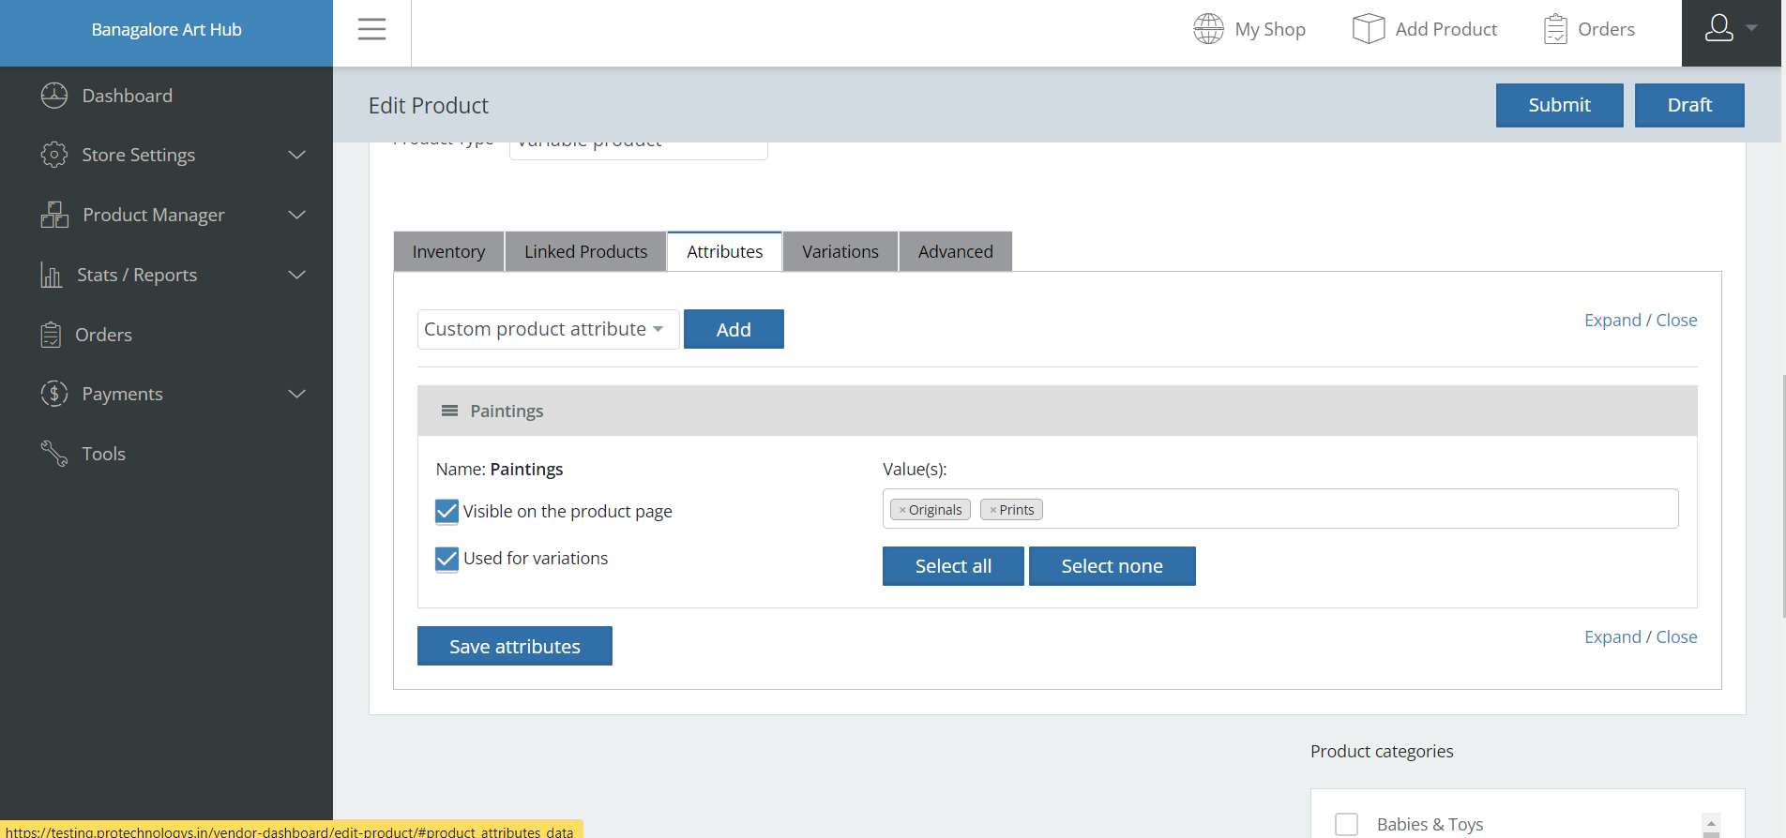Click the Orders clipboard icon in header
1786x838 pixels.
coord(1554,29)
